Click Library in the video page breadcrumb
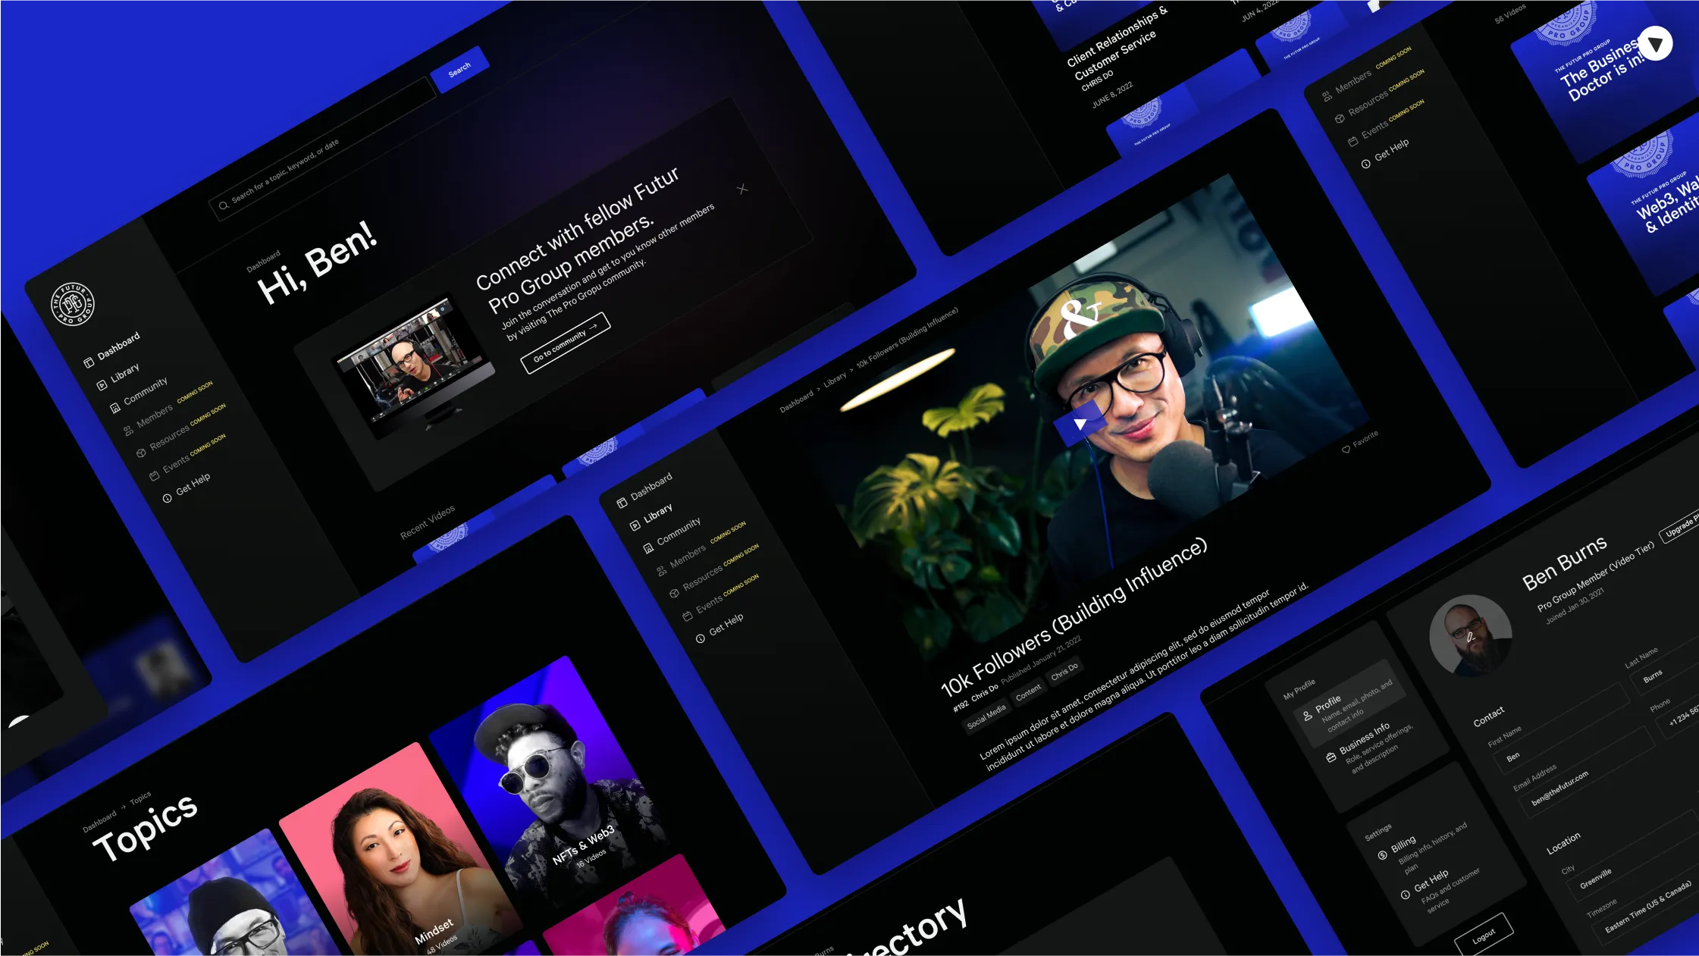 pos(835,380)
